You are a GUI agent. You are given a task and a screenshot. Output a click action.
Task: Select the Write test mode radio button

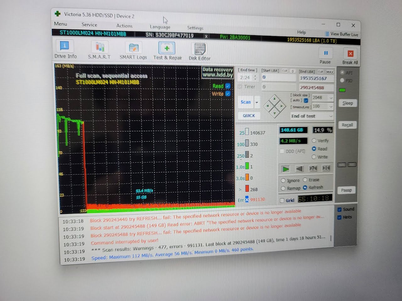click(x=314, y=157)
